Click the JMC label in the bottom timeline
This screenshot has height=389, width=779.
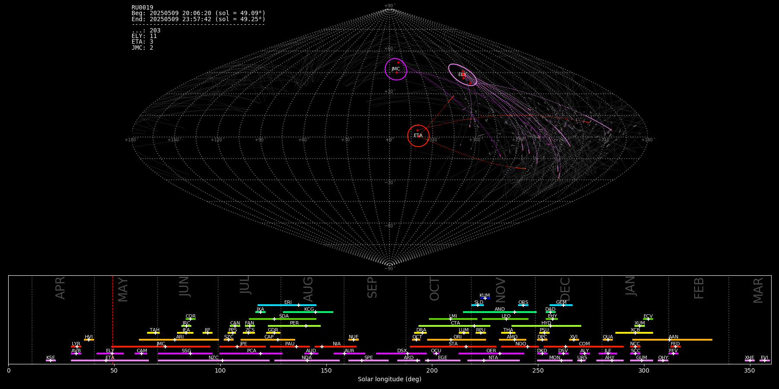point(161,344)
